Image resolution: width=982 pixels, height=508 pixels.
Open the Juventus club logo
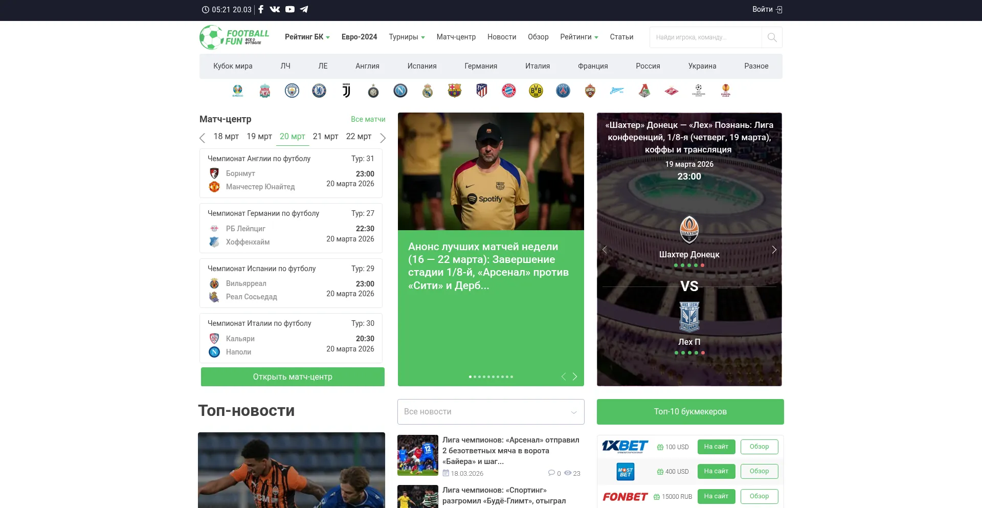click(x=346, y=91)
